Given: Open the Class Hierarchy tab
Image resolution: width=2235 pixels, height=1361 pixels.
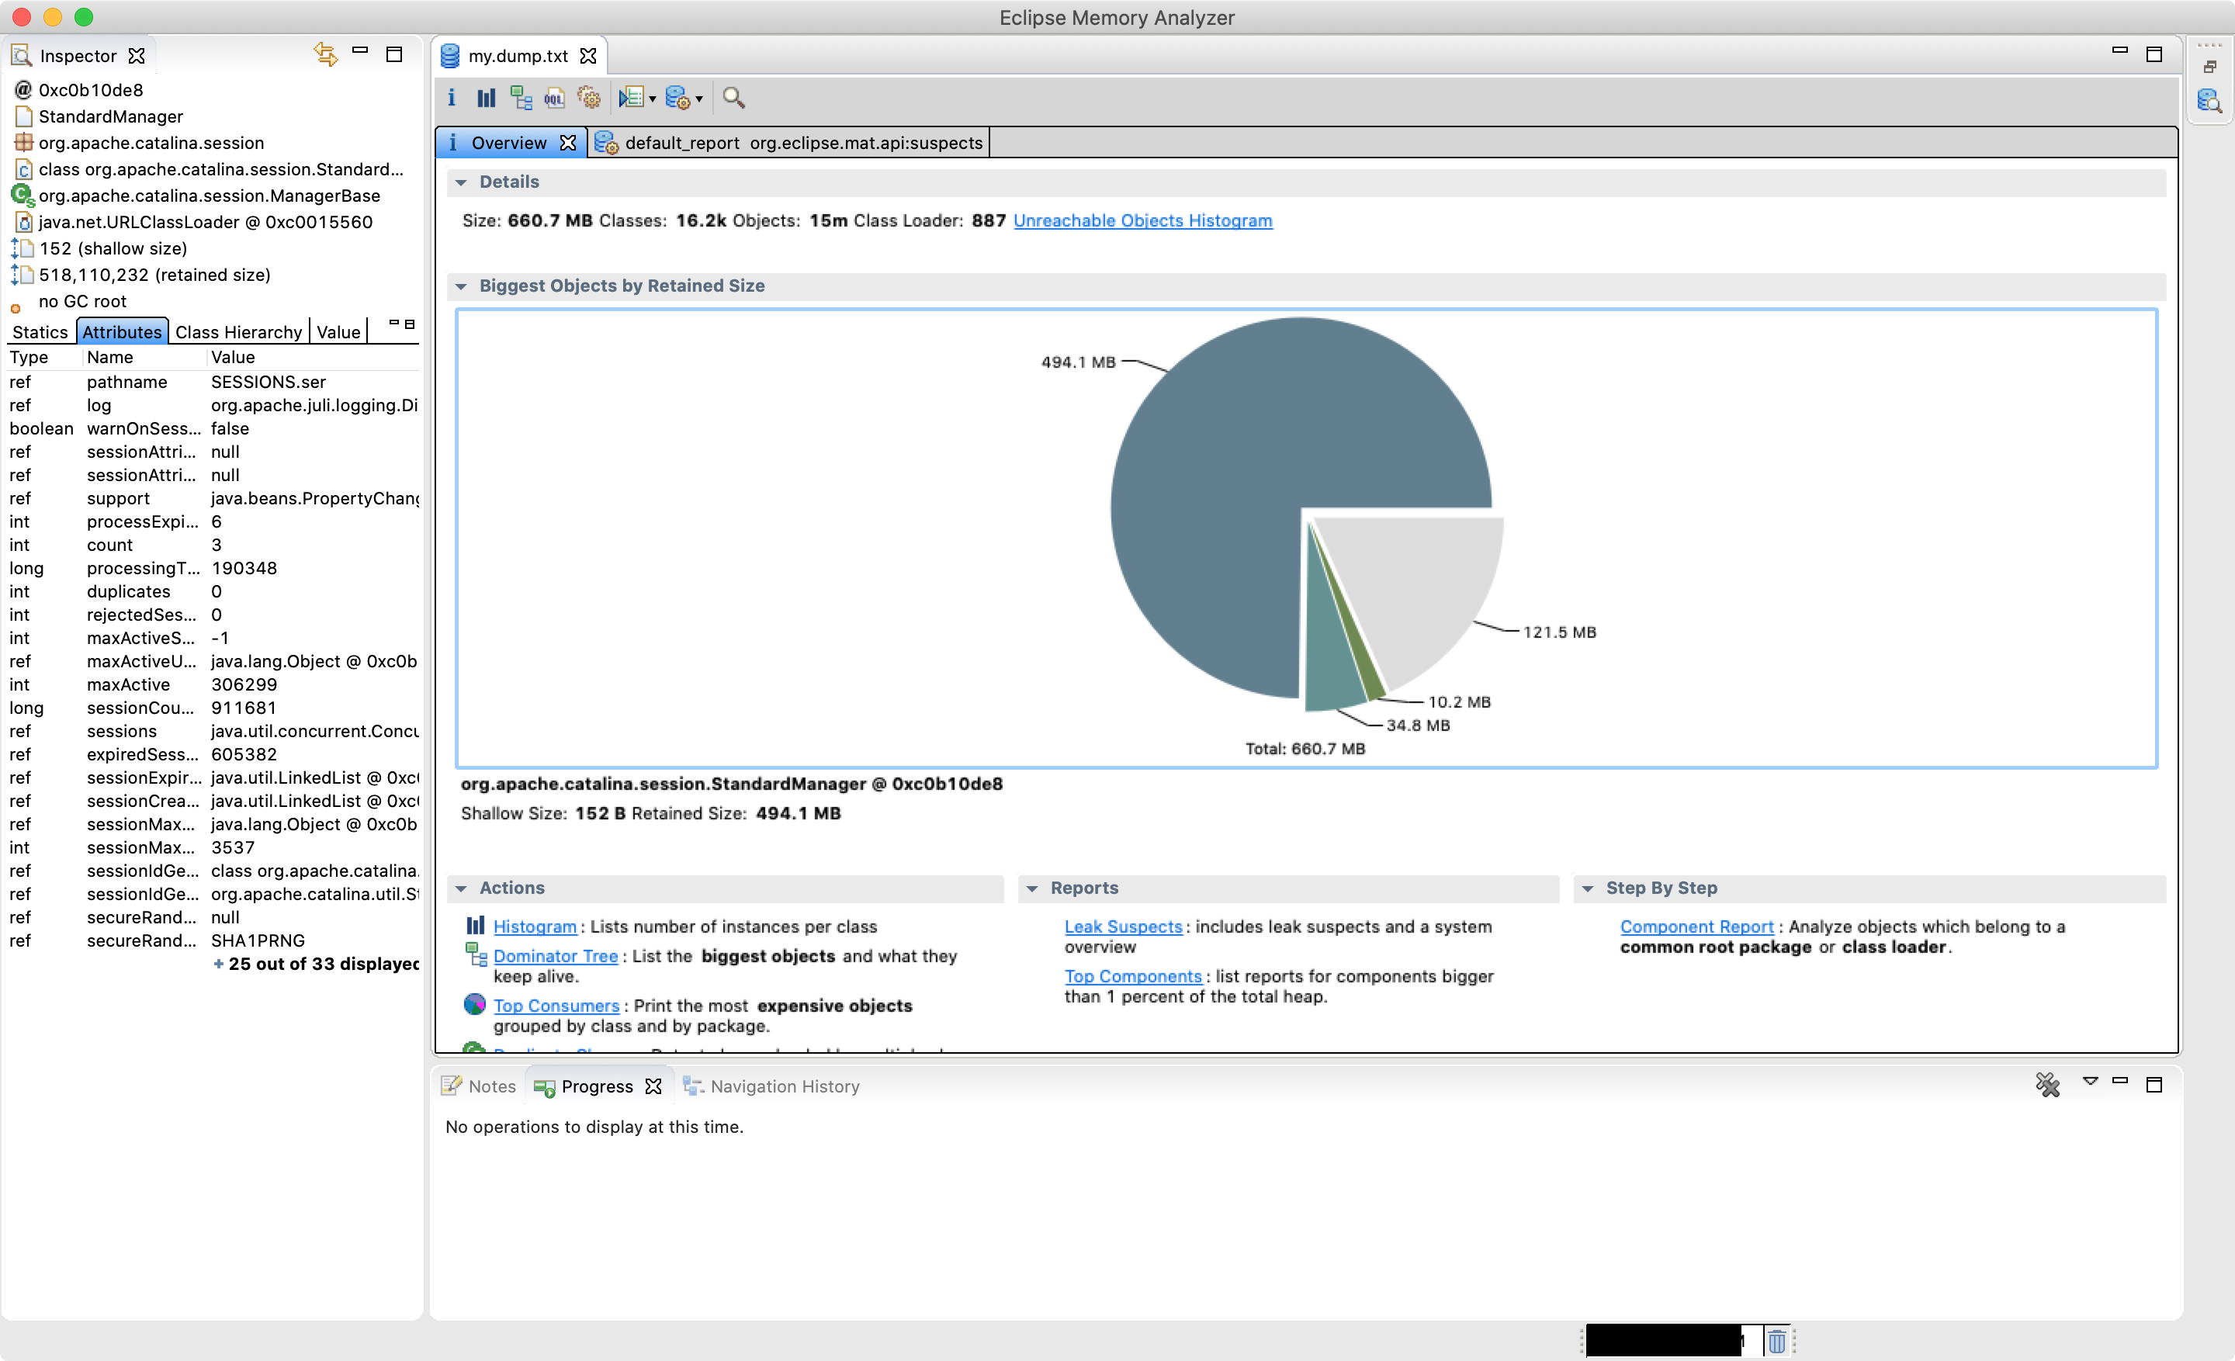Looking at the screenshot, I should (x=237, y=332).
